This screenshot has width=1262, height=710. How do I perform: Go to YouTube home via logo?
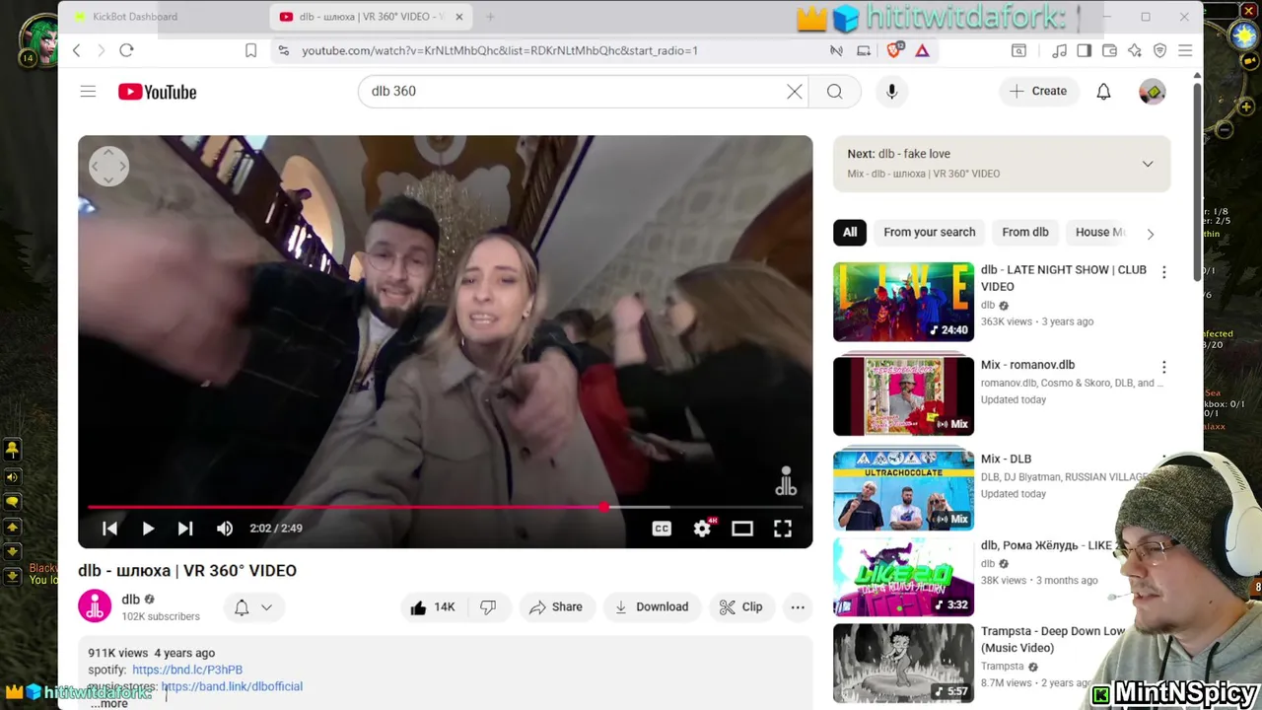tap(158, 92)
